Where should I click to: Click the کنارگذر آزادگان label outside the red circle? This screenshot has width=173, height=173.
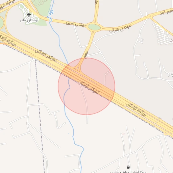46,55
